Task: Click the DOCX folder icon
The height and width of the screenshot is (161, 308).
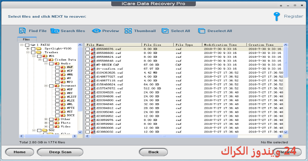Action: click(63, 115)
